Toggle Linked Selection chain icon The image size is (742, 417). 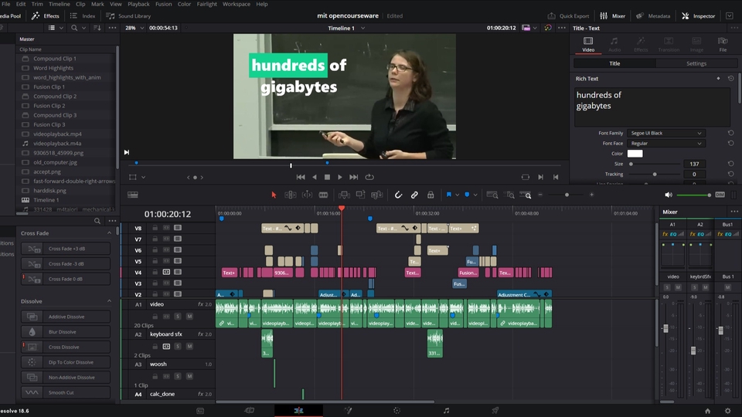tap(414, 195)
